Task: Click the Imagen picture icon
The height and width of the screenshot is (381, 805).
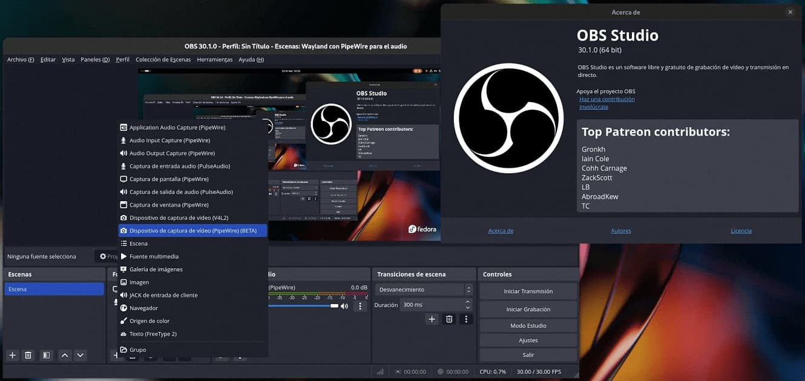Action: 123,282
